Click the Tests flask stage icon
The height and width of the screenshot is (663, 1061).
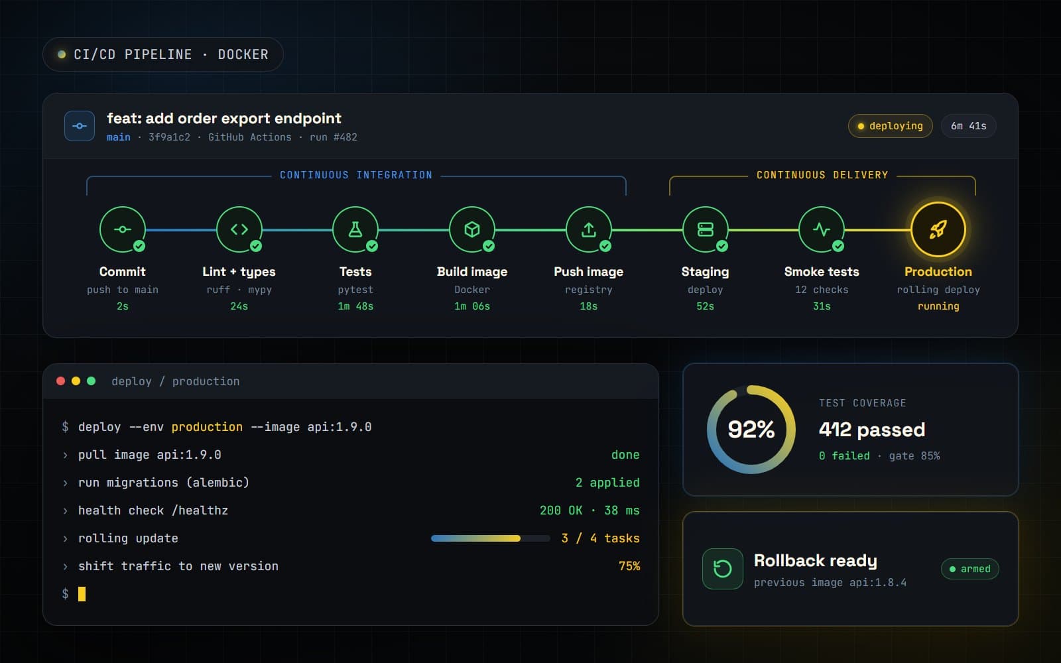pyautogui.click(x=355, y=229)
